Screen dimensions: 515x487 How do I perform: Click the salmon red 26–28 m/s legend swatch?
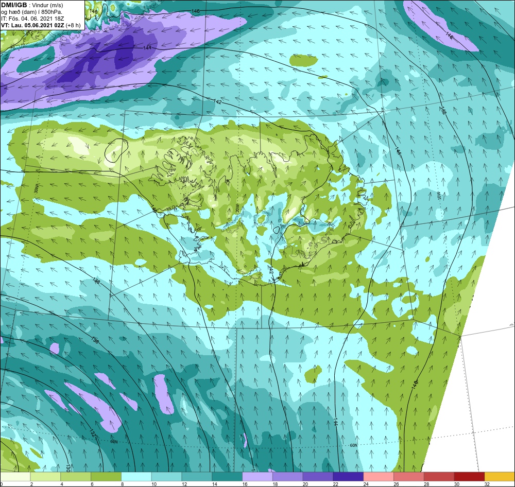[408, 477]
